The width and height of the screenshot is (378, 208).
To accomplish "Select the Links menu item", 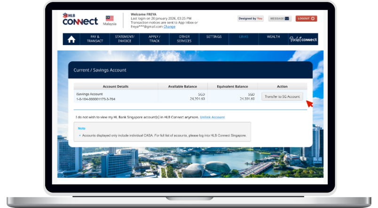I will (x=244, y=37).
